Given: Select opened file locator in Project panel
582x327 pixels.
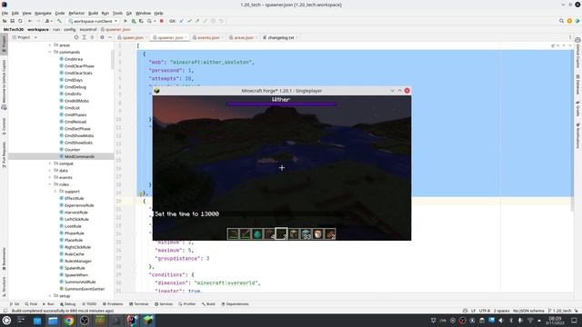Looking at the screenshot, I should (76, 37).
